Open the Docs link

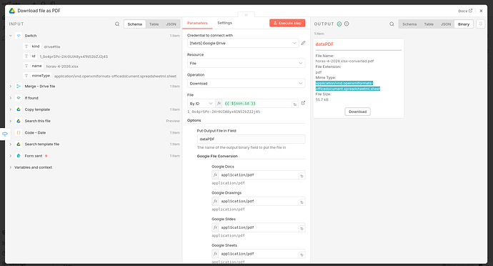(465, 11)
